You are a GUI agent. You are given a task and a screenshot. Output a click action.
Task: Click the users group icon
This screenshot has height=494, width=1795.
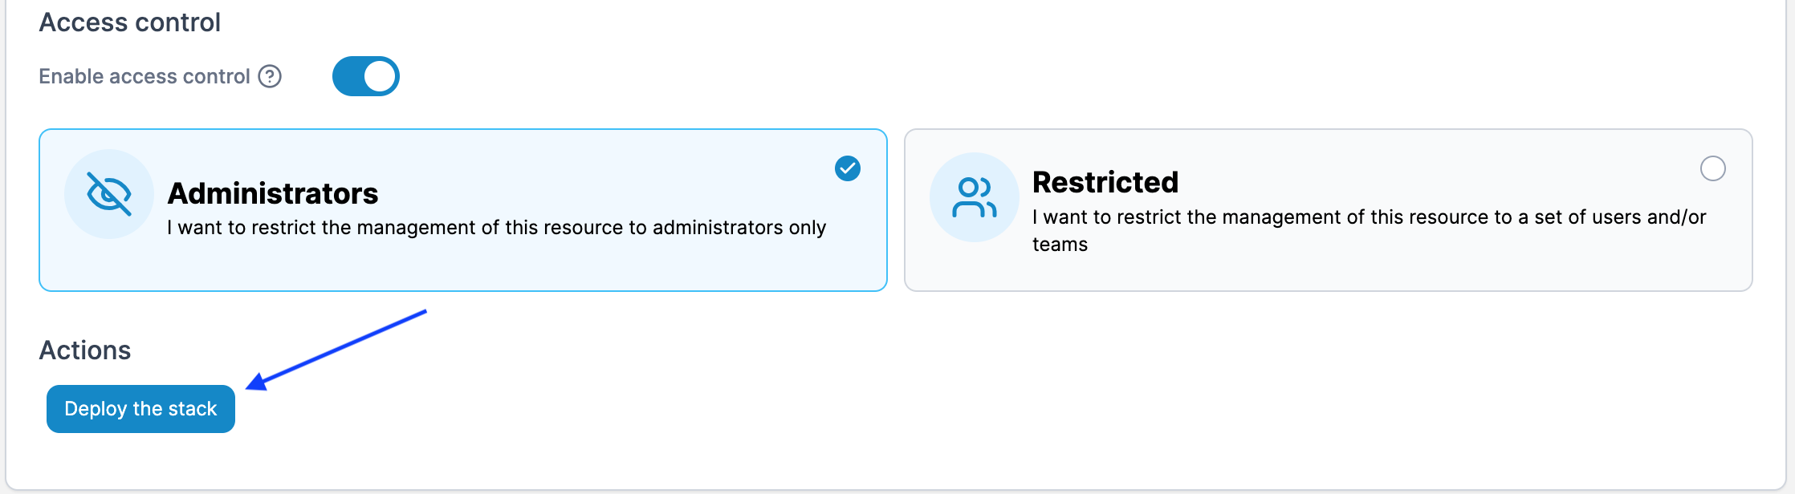point(974,197)
